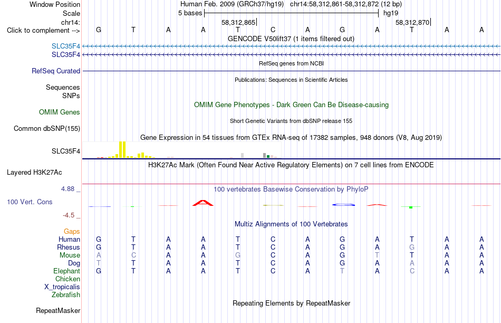Click the blue G-column PhyloP conservation glyph
The width and height of the screenshot is (501, 323).
tap(343, 205)
